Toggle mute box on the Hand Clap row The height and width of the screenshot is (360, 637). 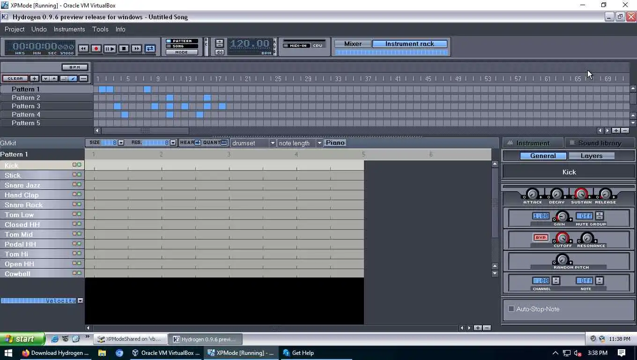(x=74, y=194)
